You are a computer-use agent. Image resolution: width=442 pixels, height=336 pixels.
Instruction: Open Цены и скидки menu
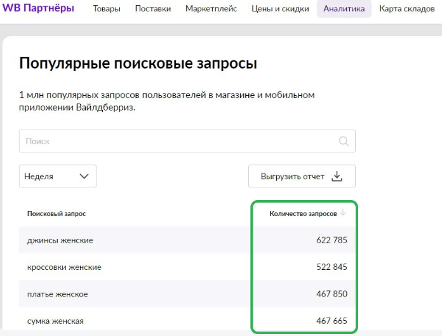(280, 9)
